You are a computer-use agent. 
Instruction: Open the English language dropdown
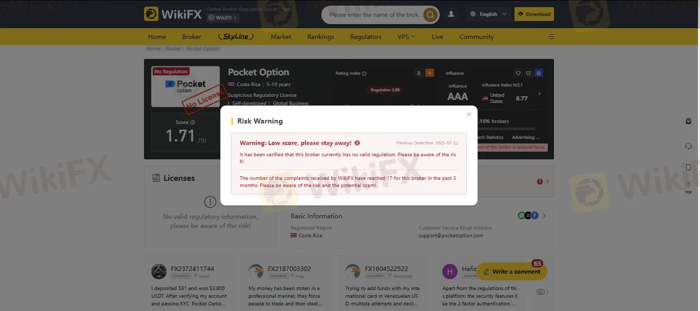point(489,14)
